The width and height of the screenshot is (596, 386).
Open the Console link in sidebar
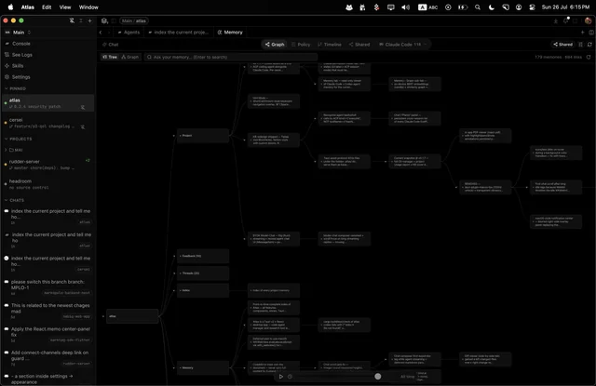pyautogui.click(x=18, y=44)
